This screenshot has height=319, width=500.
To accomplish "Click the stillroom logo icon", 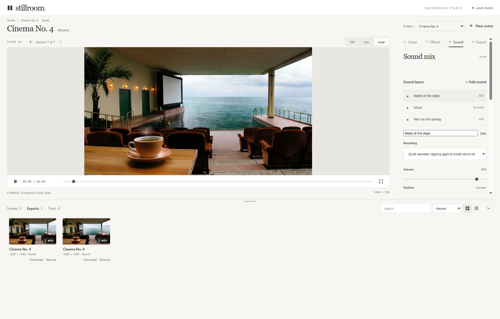I will [10, 8].
